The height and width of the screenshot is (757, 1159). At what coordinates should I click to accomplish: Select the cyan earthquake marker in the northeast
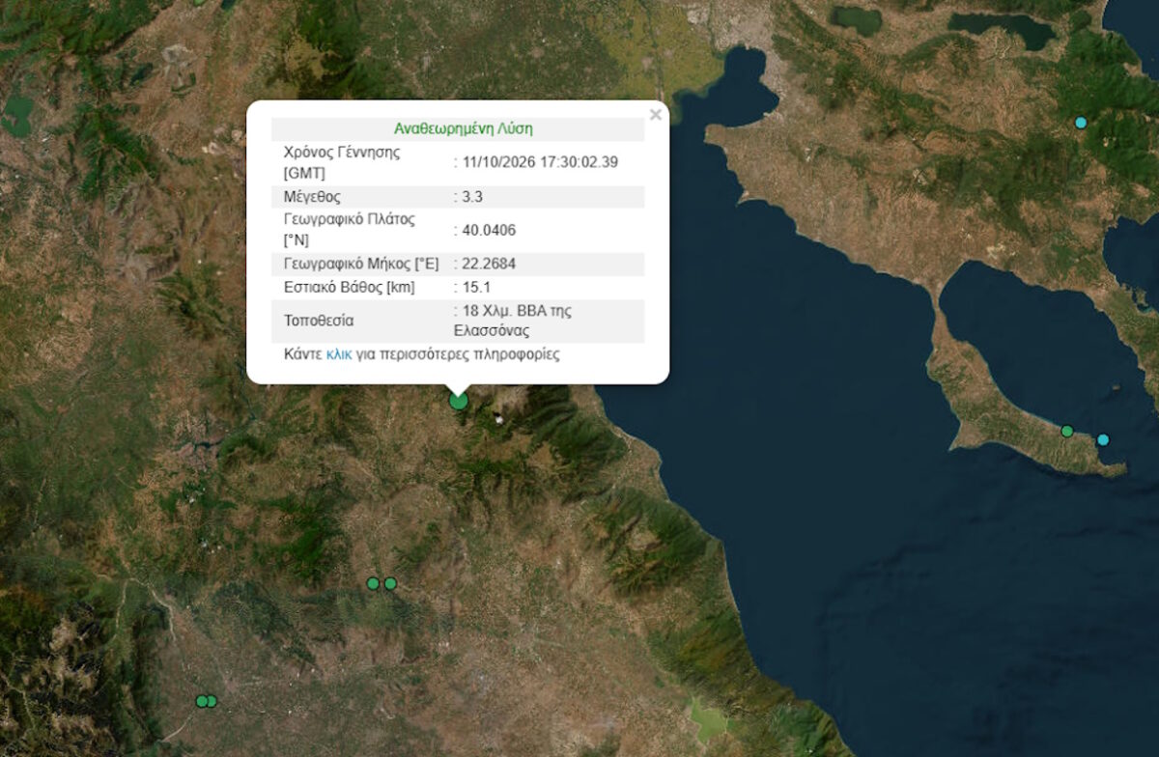point(1081,123)
